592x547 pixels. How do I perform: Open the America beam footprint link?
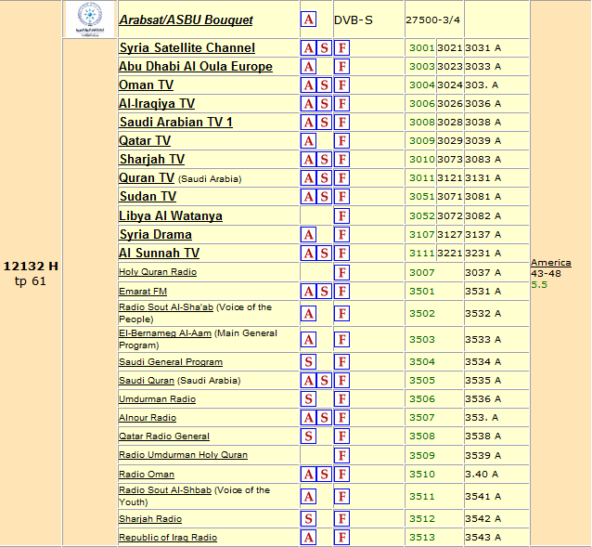click(551, 263)
